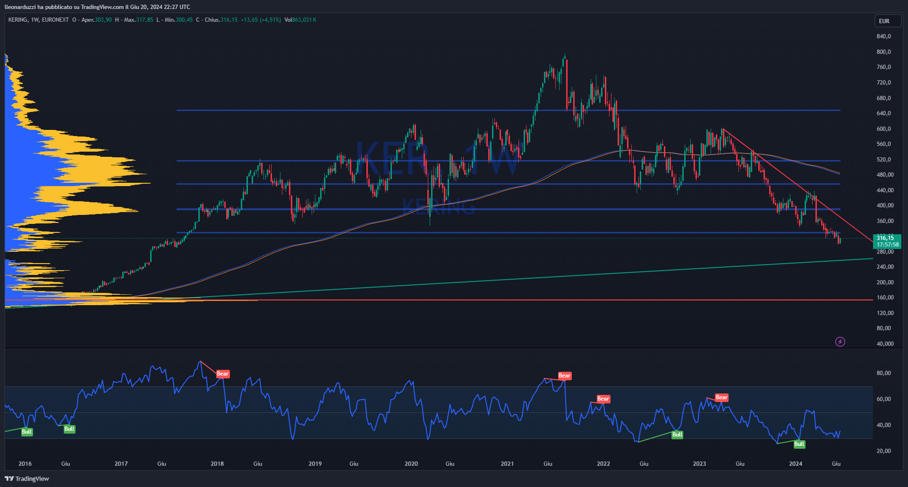Click the Bull label near Giu 2016
The image size is (908, 487).
[x=69, y=429]
